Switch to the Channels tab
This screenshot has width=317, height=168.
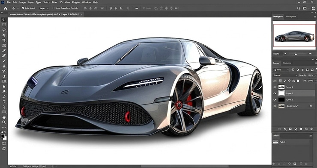click(287, 63)
